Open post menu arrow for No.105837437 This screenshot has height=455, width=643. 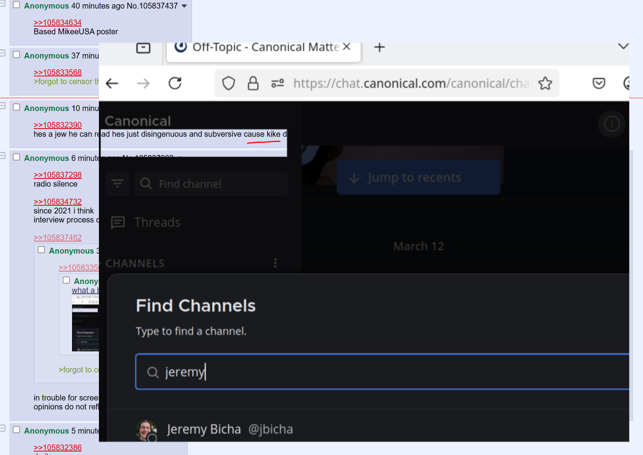[x=184, y=6]
